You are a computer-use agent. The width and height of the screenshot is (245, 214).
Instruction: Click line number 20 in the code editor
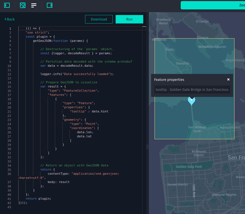pyautogui.click(x=9, y=107)
